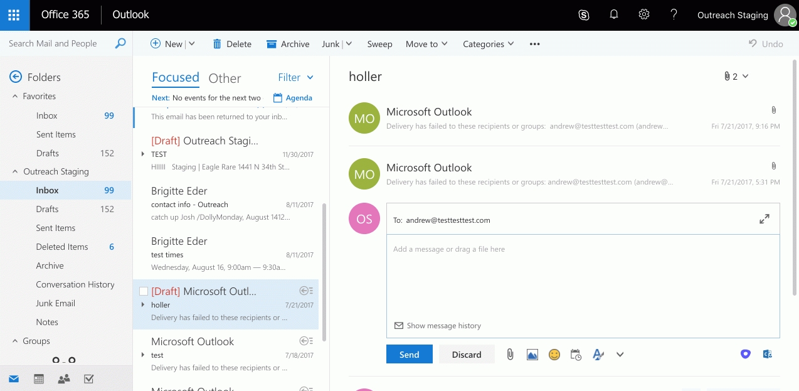This screenshot has height=391, width=799.
Task: Click attachment icon on the 9:16 PM message
Action: pyautogui.click(x=774, y=110)
